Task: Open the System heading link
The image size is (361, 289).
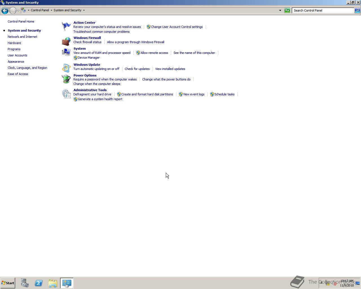Action: click(x=80, y=49)
